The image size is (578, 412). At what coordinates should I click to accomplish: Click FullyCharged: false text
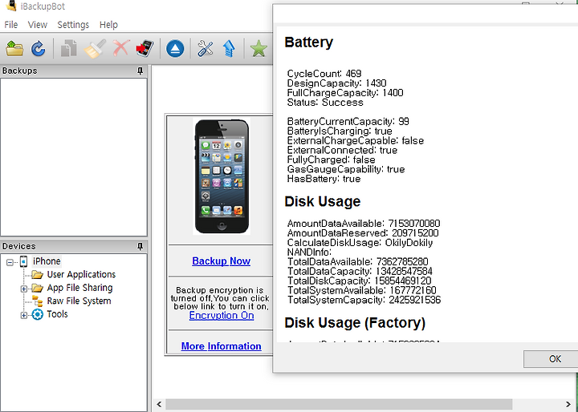[331, 160]
